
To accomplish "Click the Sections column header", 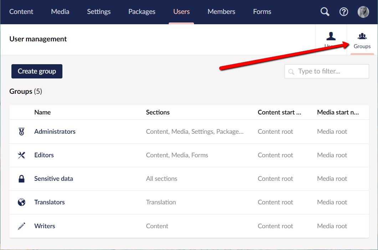I will (158, 112).
